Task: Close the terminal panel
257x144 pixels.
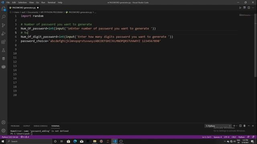Action: click(x=253, y=126)
